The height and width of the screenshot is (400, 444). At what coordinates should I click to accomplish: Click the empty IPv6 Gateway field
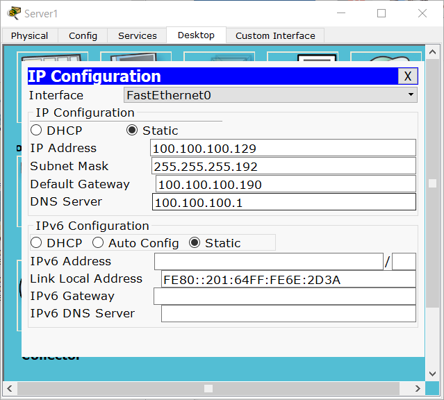click(x=285, y=297)
